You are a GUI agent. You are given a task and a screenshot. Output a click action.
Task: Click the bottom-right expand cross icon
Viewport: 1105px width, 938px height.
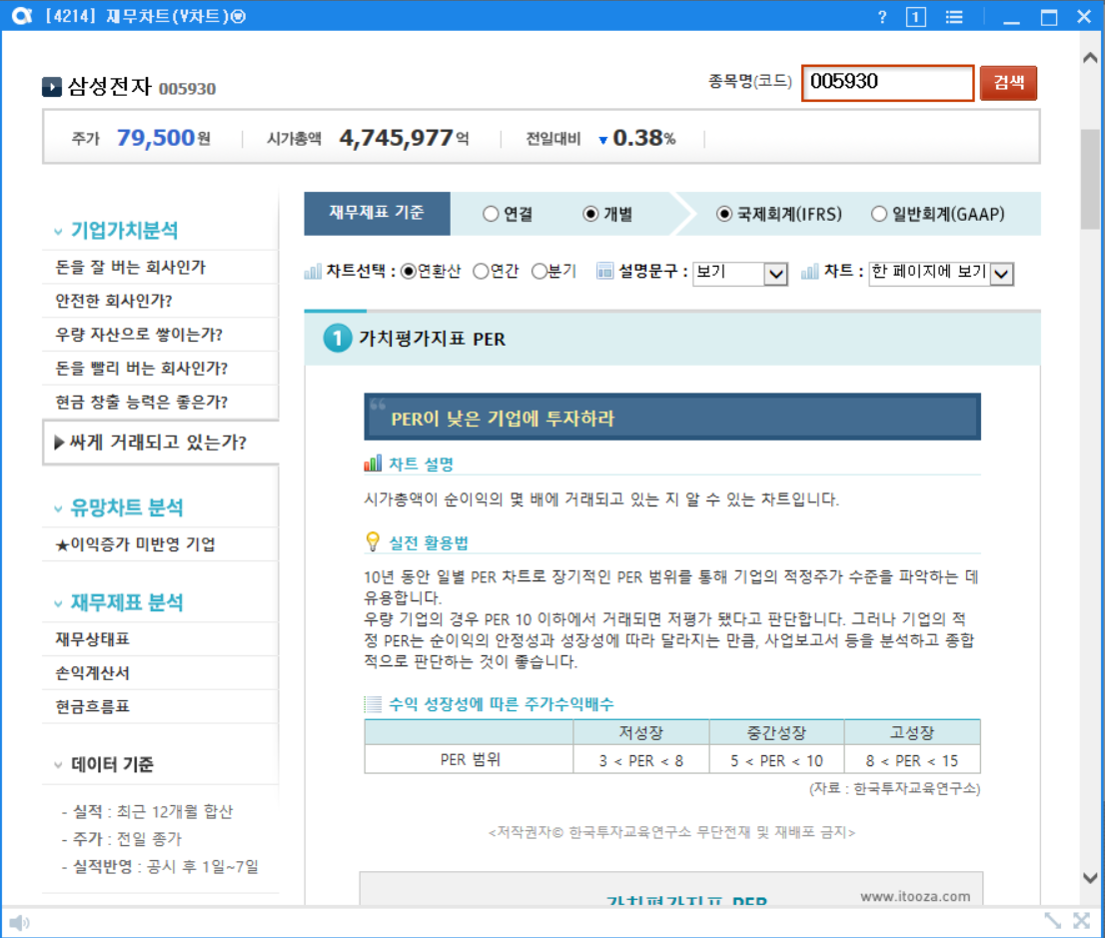pos(1081,920)
